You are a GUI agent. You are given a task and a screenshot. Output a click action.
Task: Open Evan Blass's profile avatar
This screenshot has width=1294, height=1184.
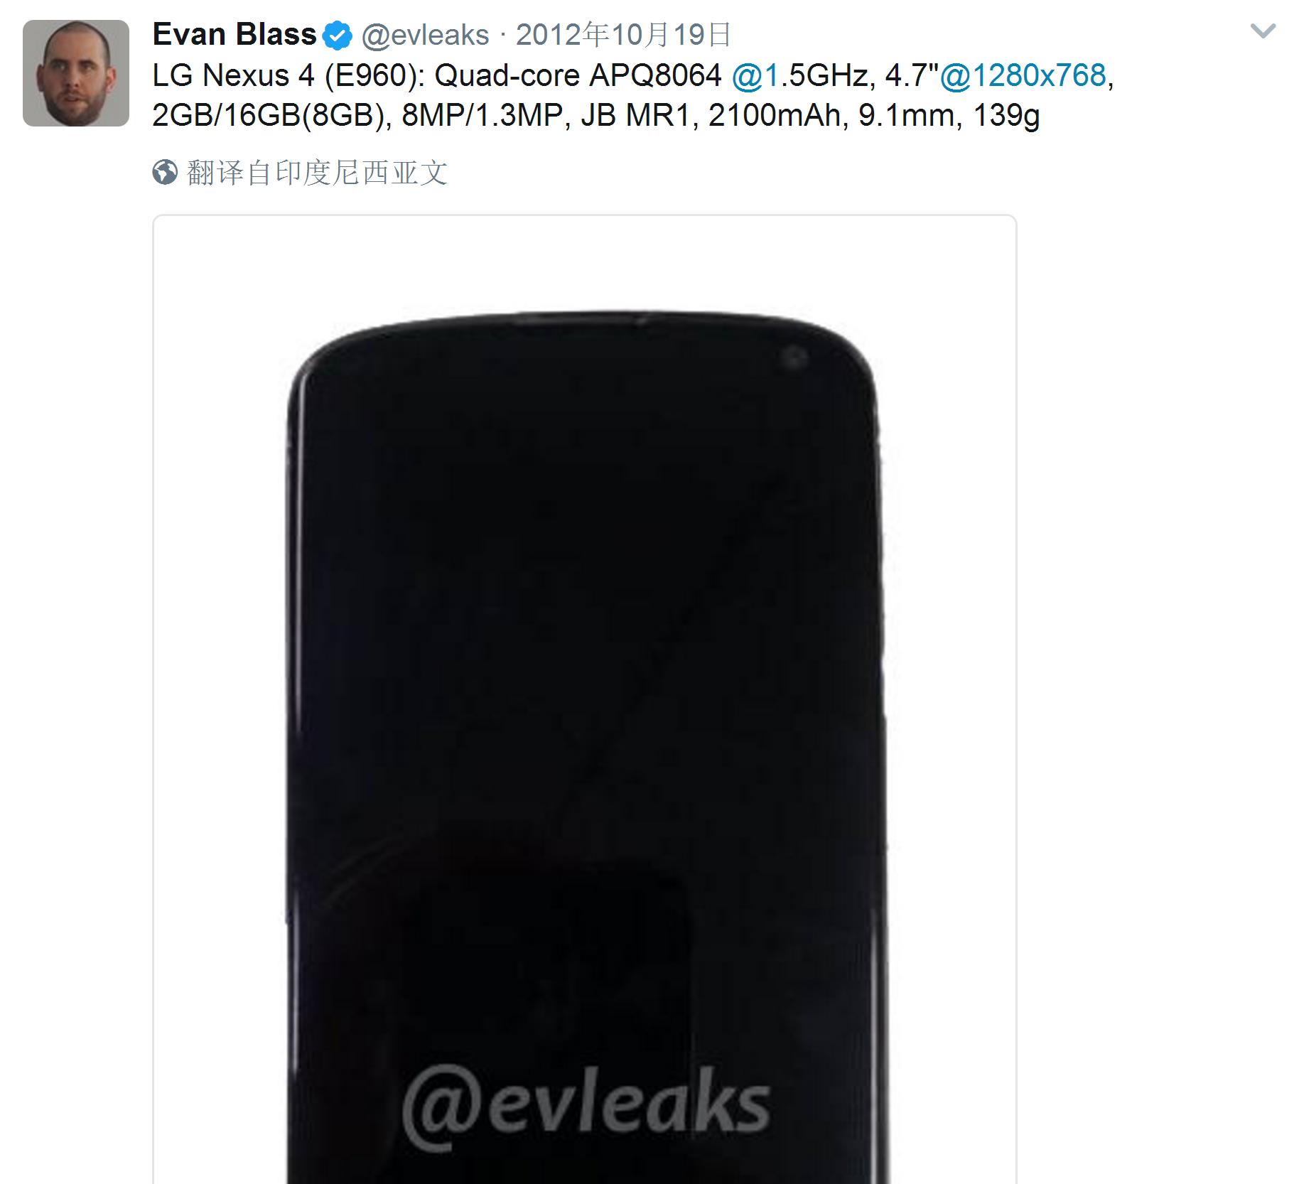point(76,73)
